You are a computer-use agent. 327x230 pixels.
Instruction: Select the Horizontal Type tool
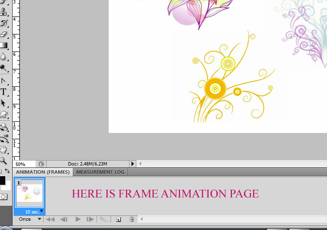point(3,92)
